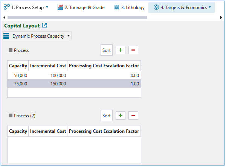This screenshot has height=167, width=226.
Task: Click the gray square next to Process
Action: point(11,50)
